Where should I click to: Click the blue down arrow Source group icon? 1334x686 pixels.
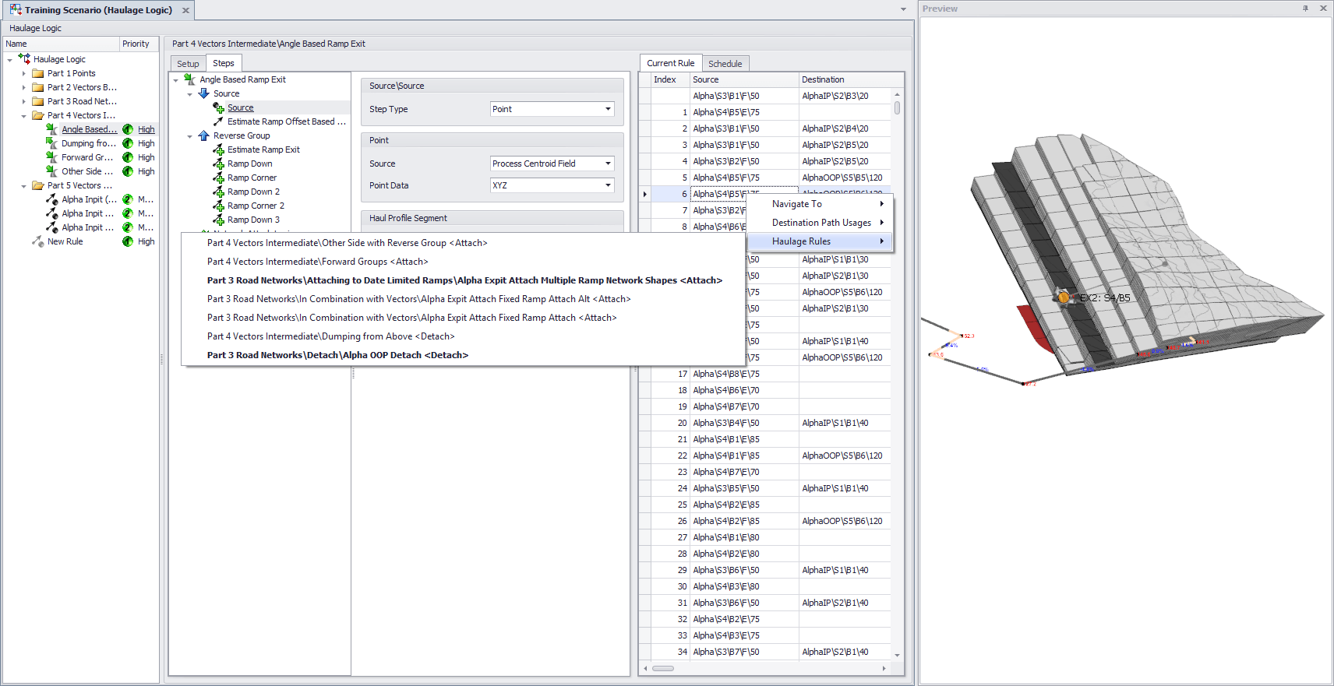click(203, 94)
